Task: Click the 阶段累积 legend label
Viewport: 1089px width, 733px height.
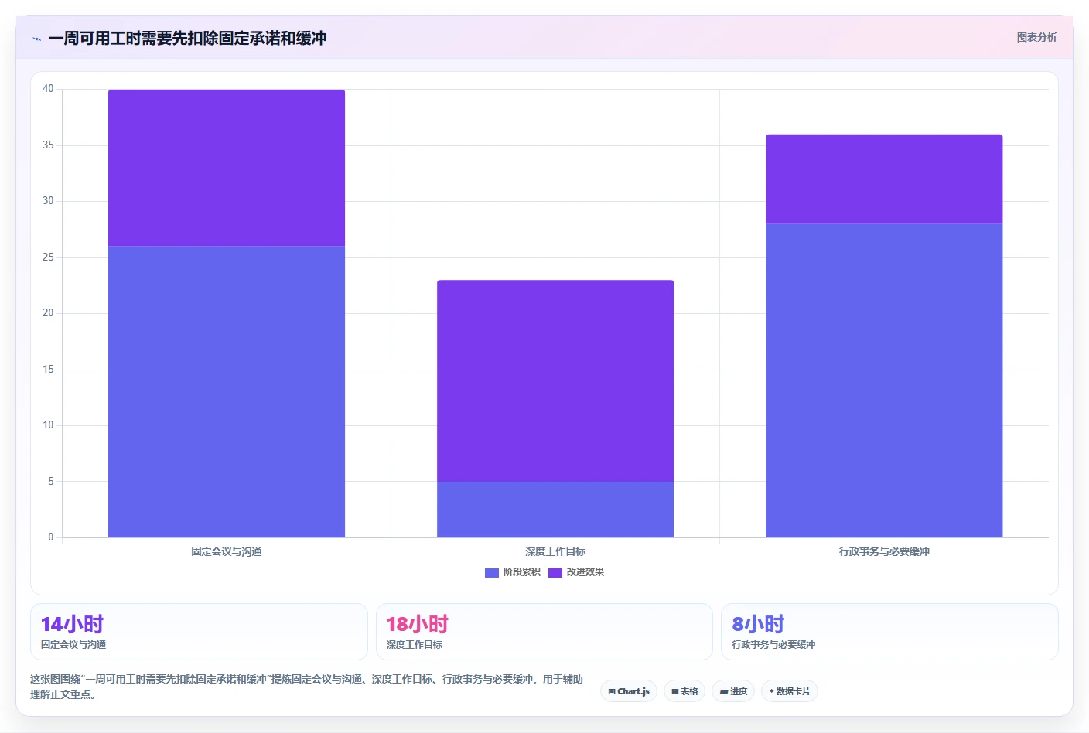Action: [522, 572]
